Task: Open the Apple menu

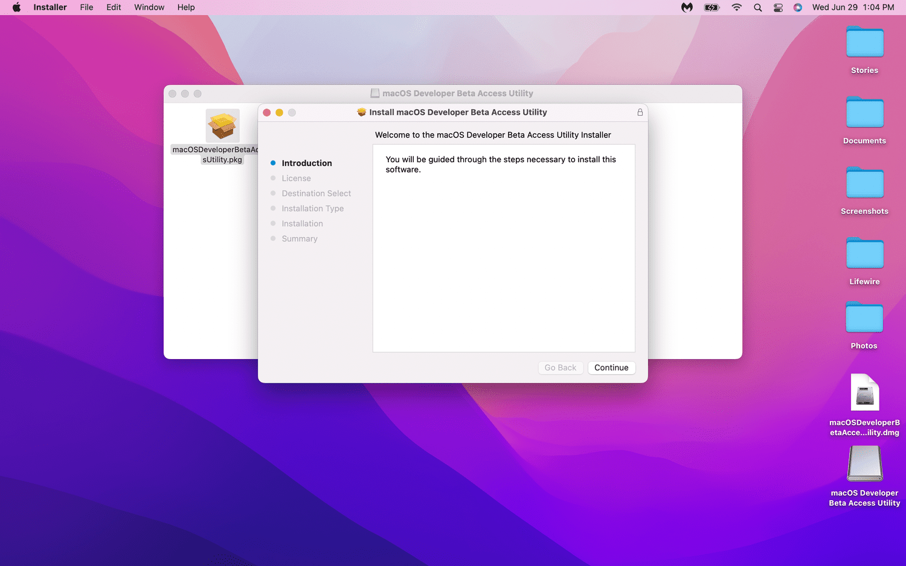Action: pyautogui.click(x=16, y=7)
